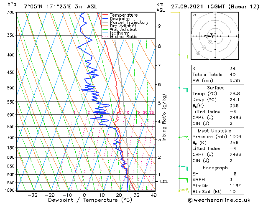The image size is (263, 203).
Task: Click 'CIN (J)' under the Surface section
Action: pyautogui.click(x=201, y=124)
